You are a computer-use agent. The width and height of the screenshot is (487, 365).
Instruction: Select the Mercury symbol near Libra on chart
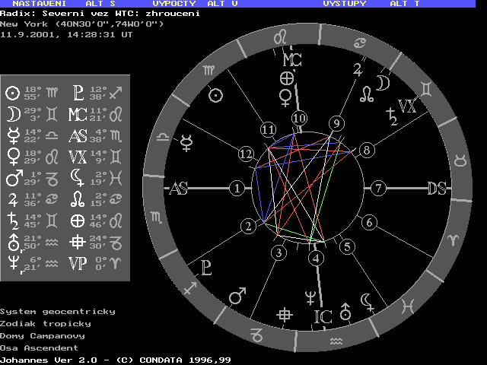[x=186, y=141]
